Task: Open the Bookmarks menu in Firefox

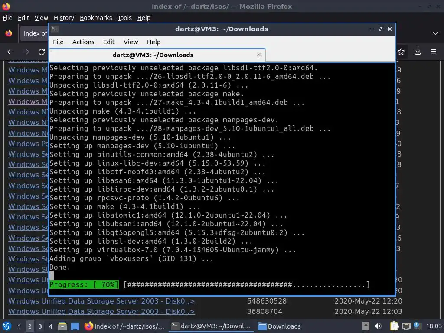Action: [x=96, y=18]
